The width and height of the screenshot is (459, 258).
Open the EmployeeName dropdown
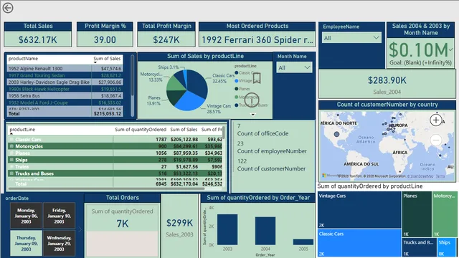tap(351, 38)
